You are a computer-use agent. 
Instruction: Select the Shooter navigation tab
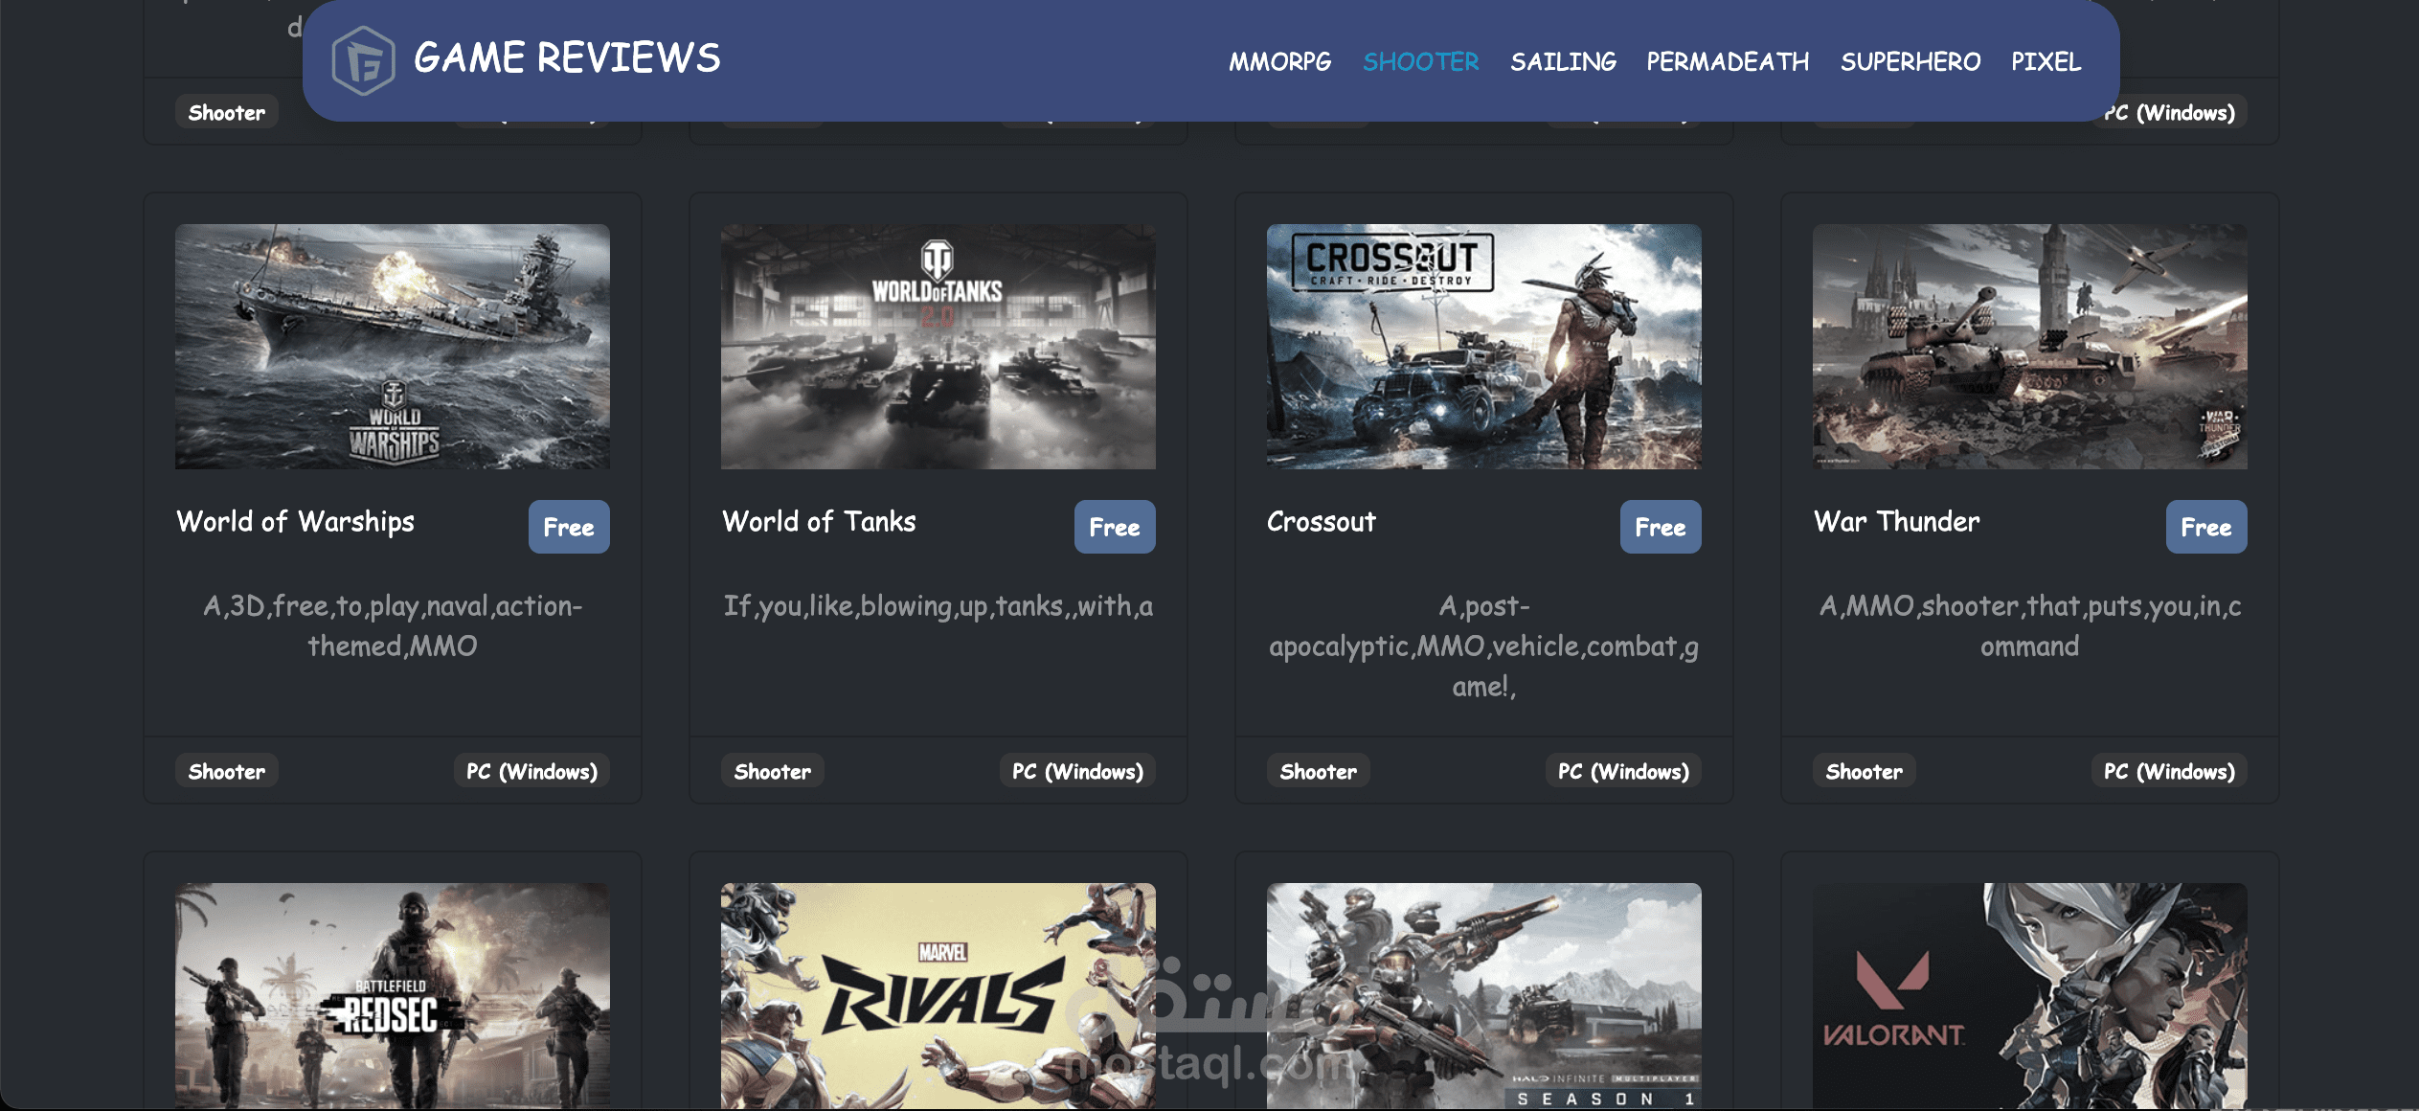pos(1420,62)
